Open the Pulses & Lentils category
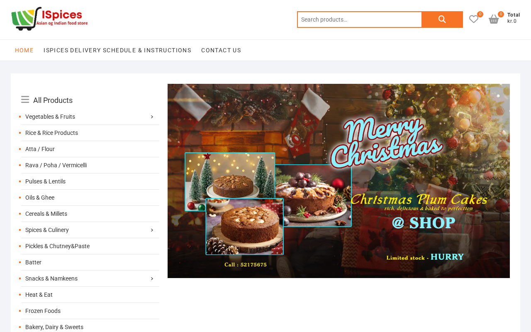 (45, 181)
